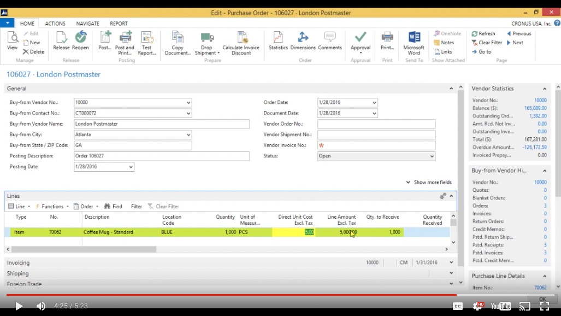Collapse the General section
This screenshot has width=561, height=316.
451,89
